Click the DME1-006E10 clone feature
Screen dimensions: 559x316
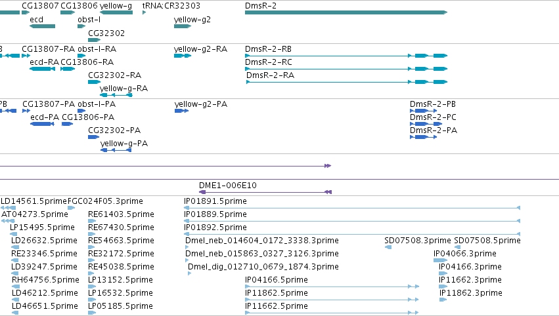tap(265, 192)
